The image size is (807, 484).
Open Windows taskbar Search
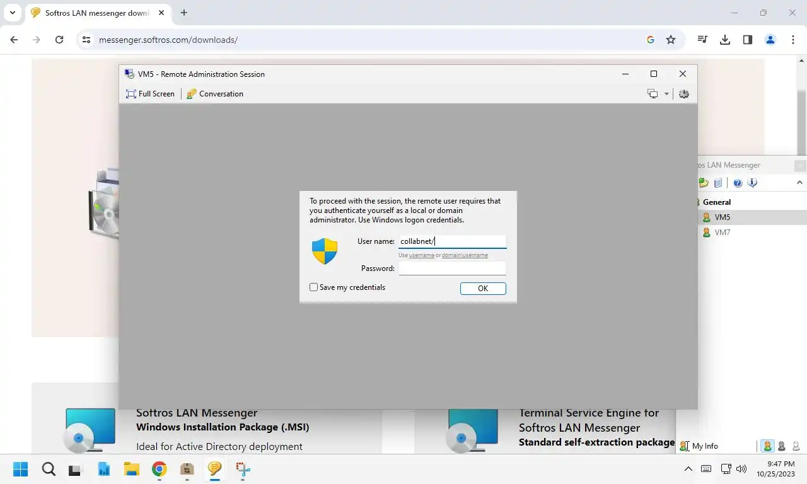(49, 469)
